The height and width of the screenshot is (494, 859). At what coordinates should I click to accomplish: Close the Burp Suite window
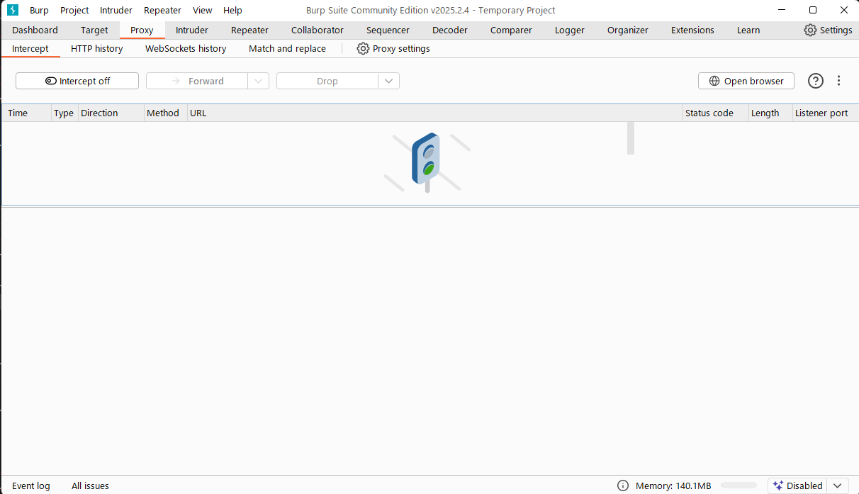843,10
